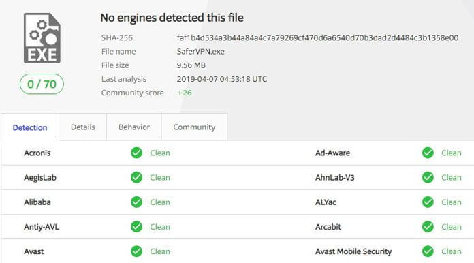The height and width of the screenshot is (263, 474).
Task: Click the Clean result for Ad-Aware
Action: 452,153
